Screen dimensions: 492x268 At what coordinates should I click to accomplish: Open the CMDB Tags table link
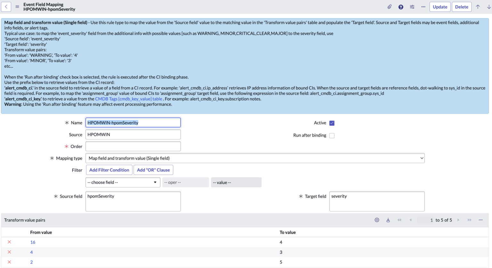[x=128, y=99]
